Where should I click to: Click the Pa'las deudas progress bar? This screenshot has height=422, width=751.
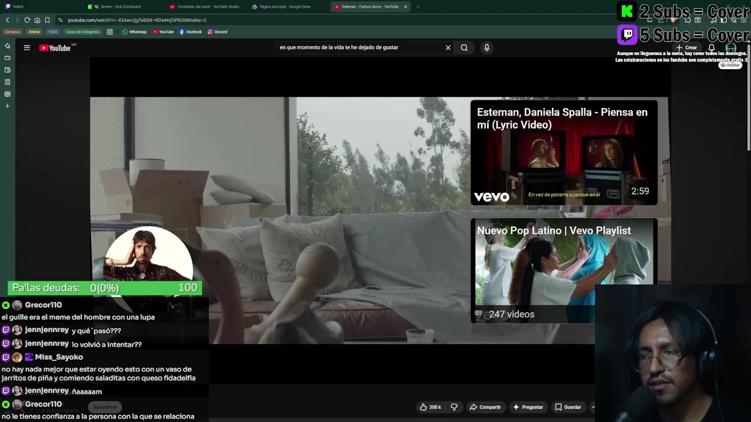[104, 288]
